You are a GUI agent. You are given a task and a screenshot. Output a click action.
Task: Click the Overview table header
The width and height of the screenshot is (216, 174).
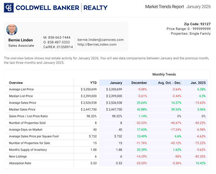(16, 83)
